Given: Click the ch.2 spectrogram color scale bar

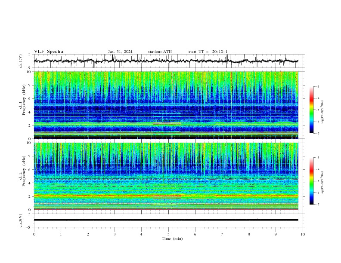Looking at the screenshot, I should click(x=311, y=181).
